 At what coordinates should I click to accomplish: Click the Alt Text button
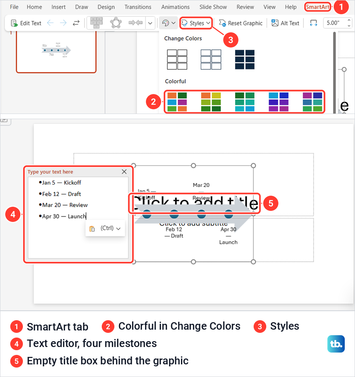(x=285, y=23)
